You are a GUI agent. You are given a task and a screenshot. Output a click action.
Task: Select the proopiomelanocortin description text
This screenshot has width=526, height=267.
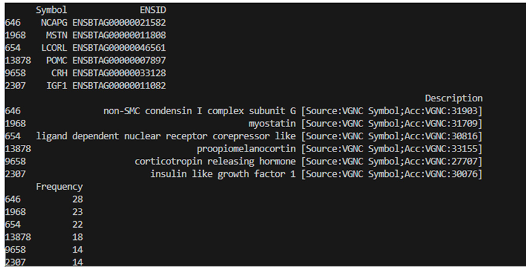tap(246, 149)
